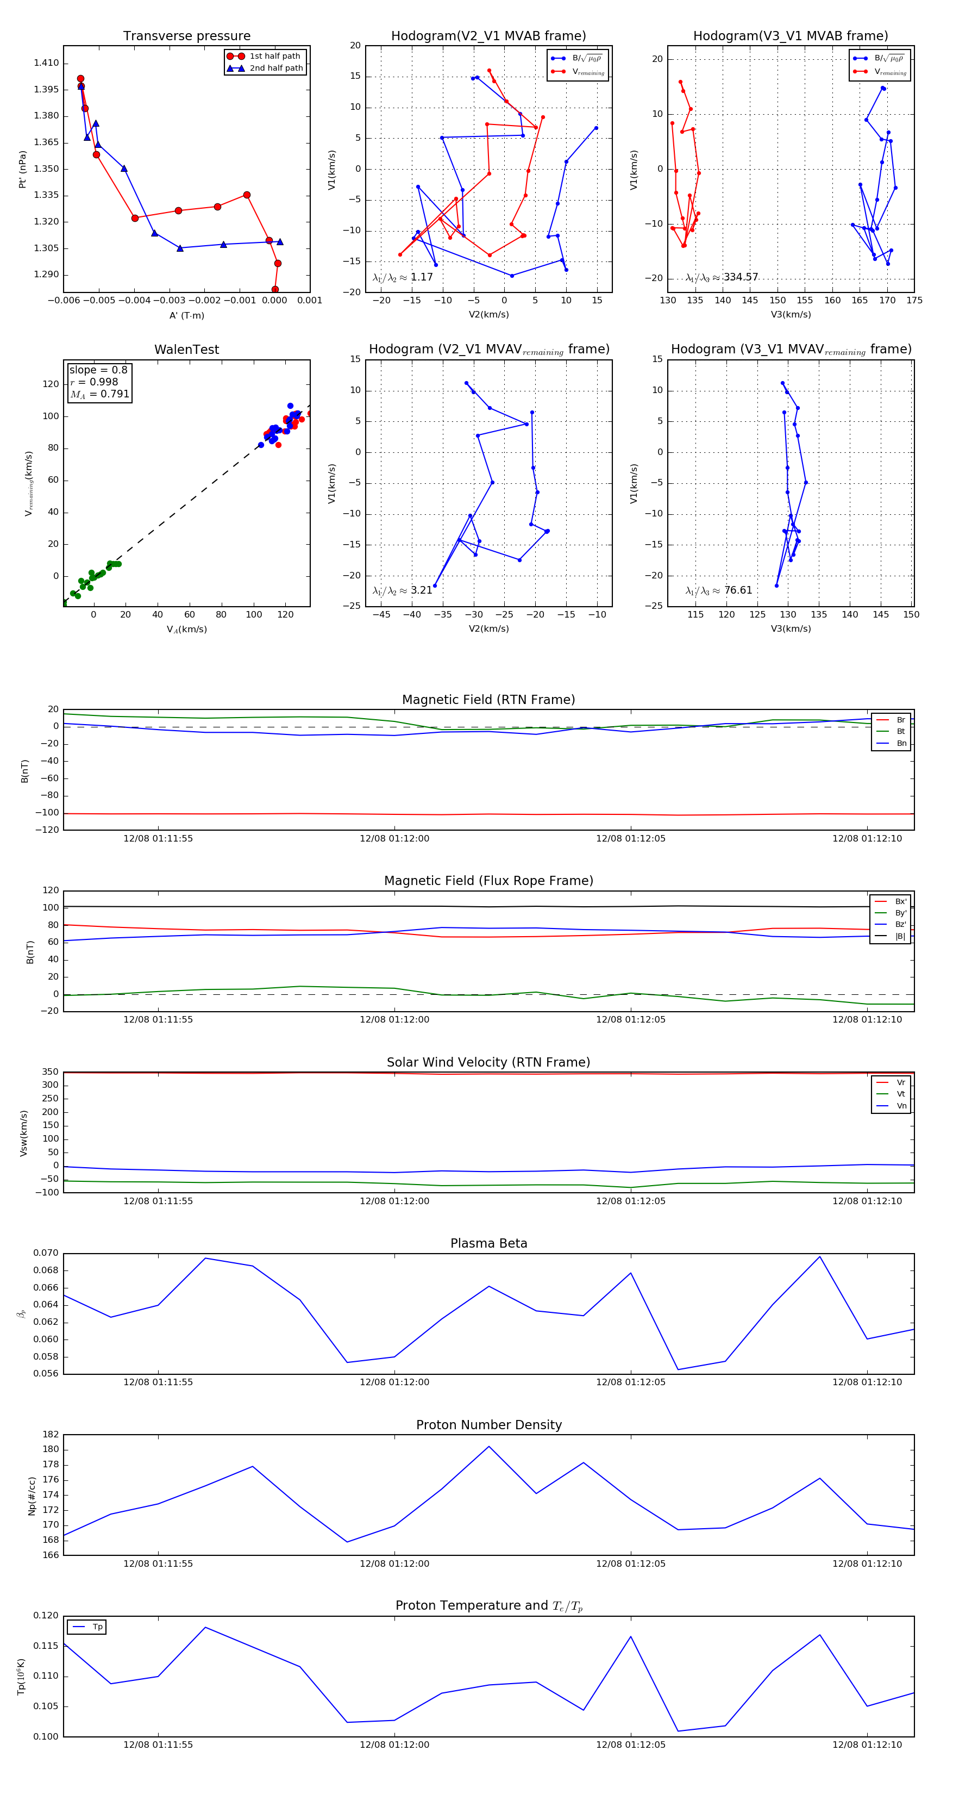This screenshot has width=978, height=1794.
Task: Click the black |B| line in Flux Rope plot
Action: (x=488, y=907)
